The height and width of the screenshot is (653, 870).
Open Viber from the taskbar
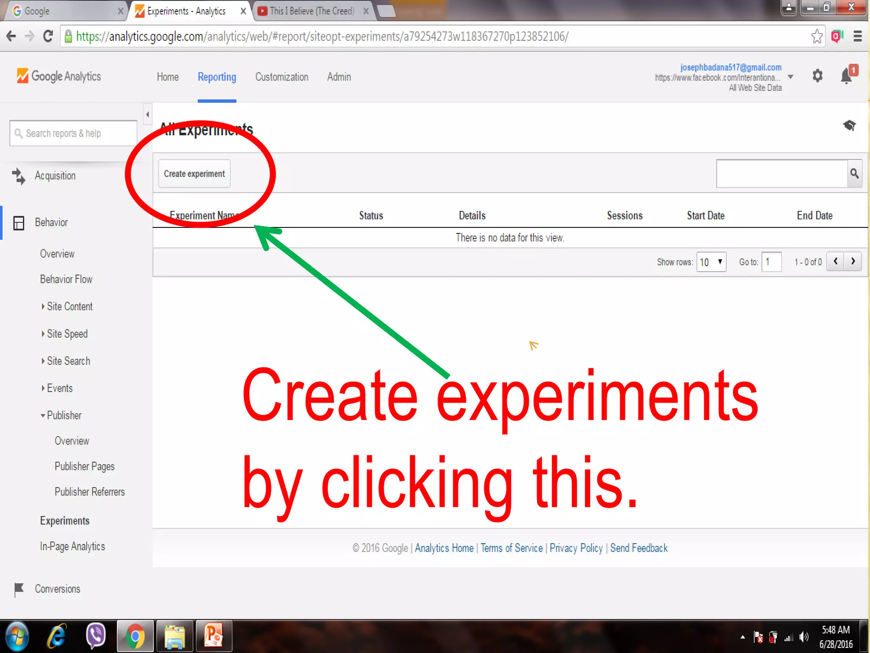pyautogui.click(x=96, y=636)
